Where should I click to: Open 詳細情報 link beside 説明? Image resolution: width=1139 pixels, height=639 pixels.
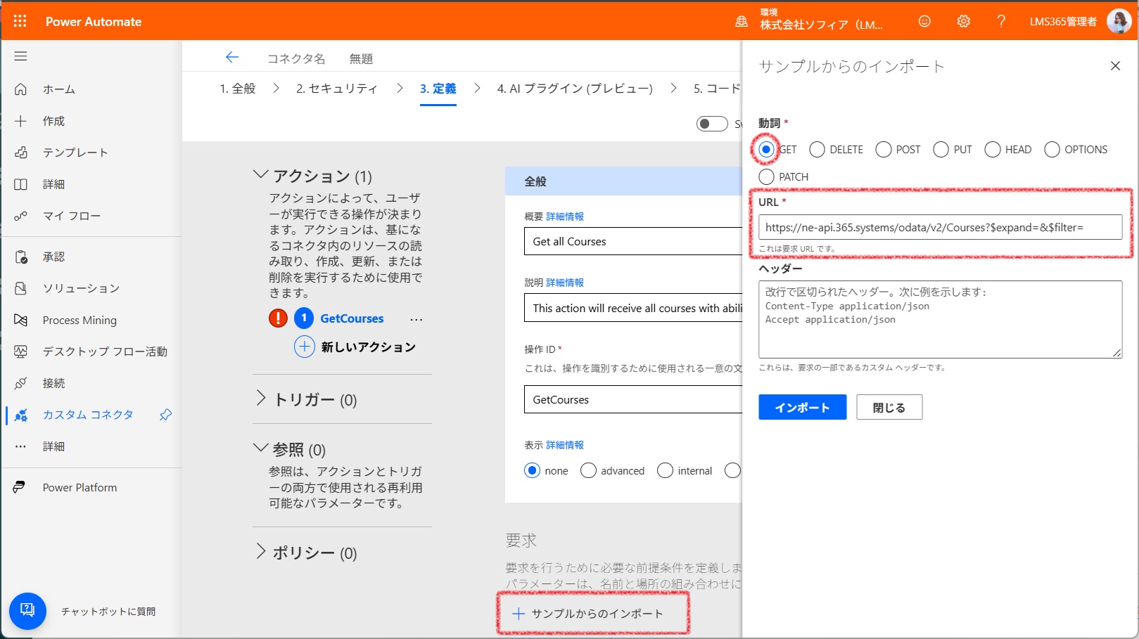pyautogui.click(x=565, y=283)
